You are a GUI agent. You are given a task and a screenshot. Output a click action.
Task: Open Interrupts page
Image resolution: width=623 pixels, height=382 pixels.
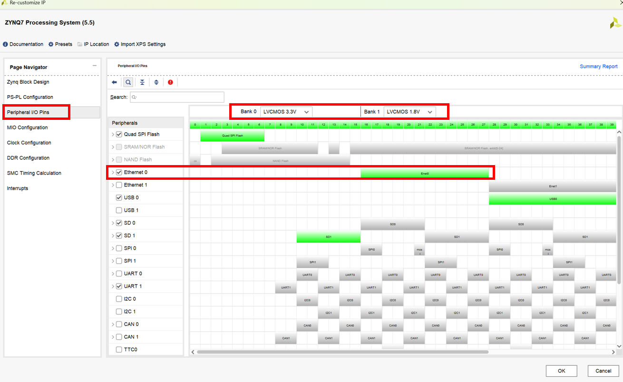pos(18,188)
